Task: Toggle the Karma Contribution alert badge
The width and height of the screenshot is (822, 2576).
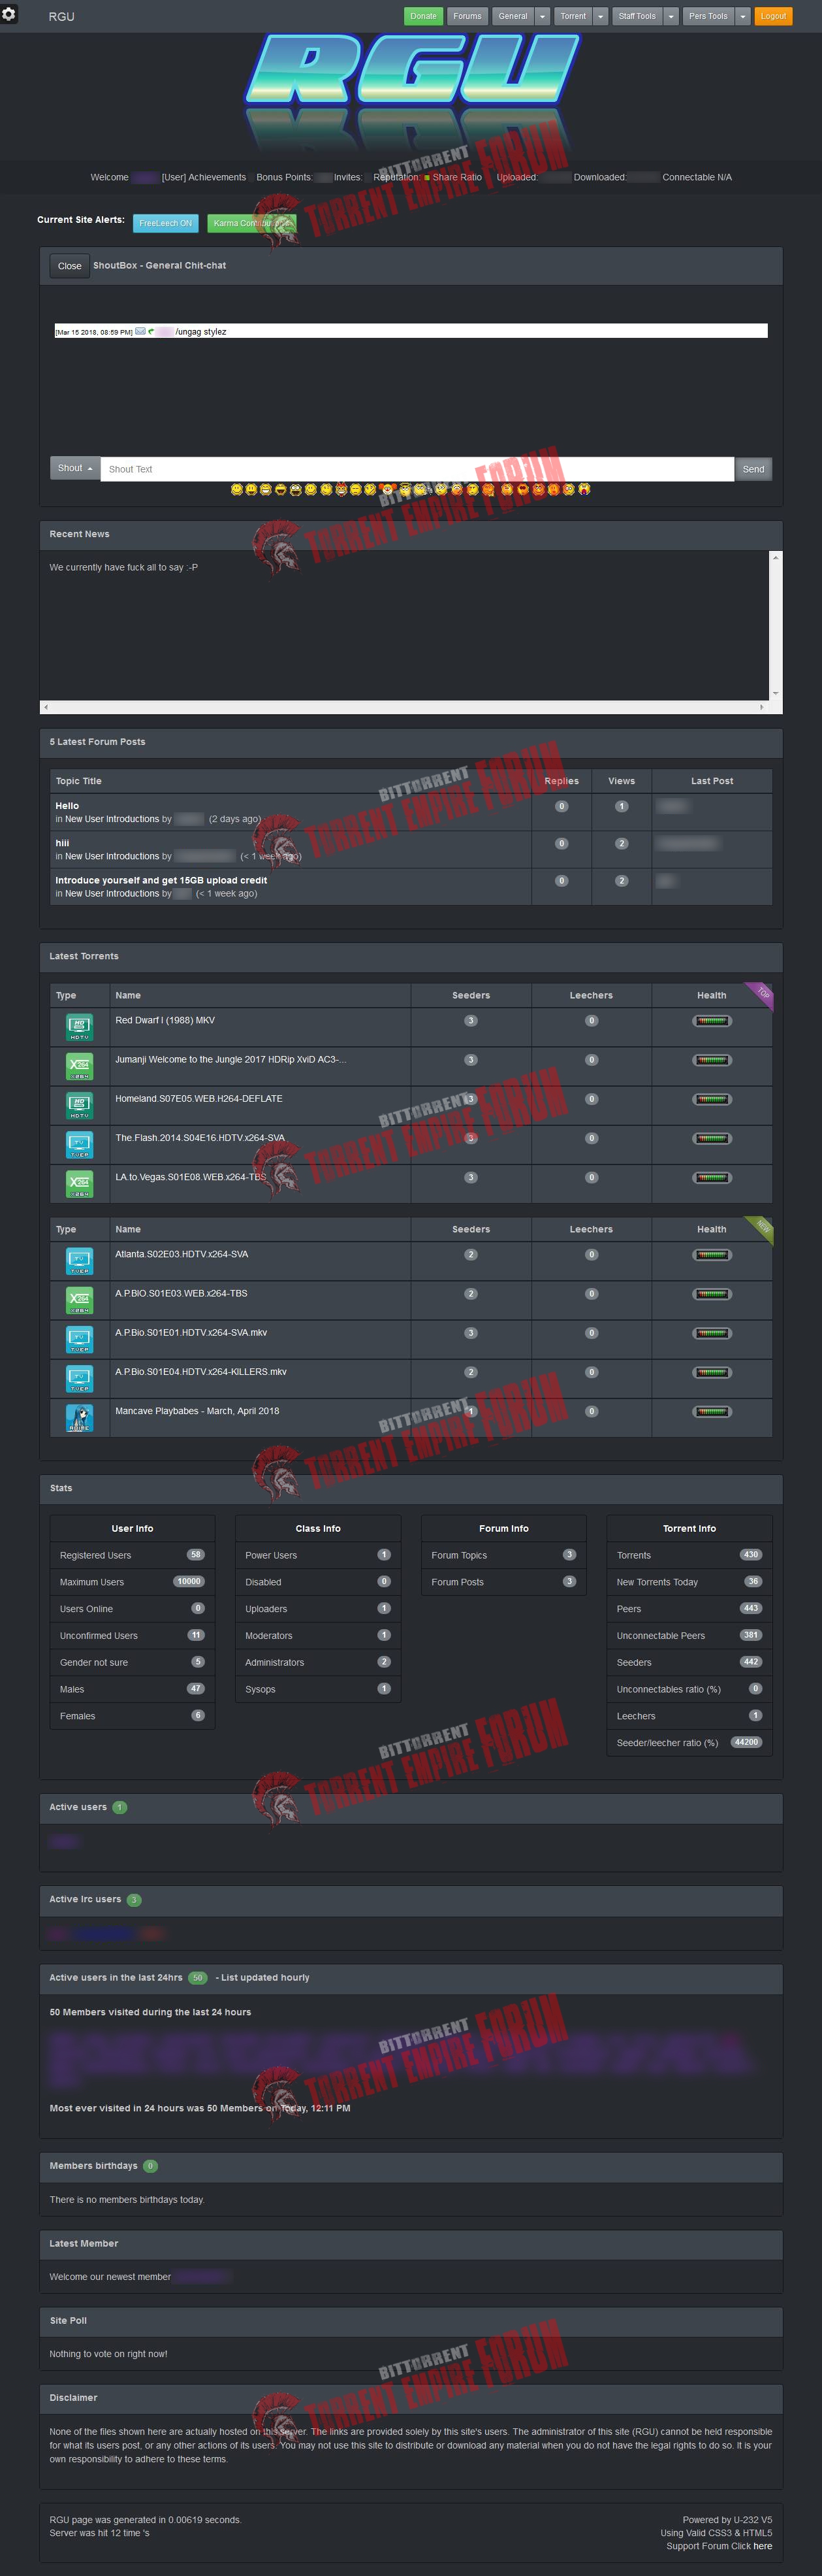Action: coord(252,223)
